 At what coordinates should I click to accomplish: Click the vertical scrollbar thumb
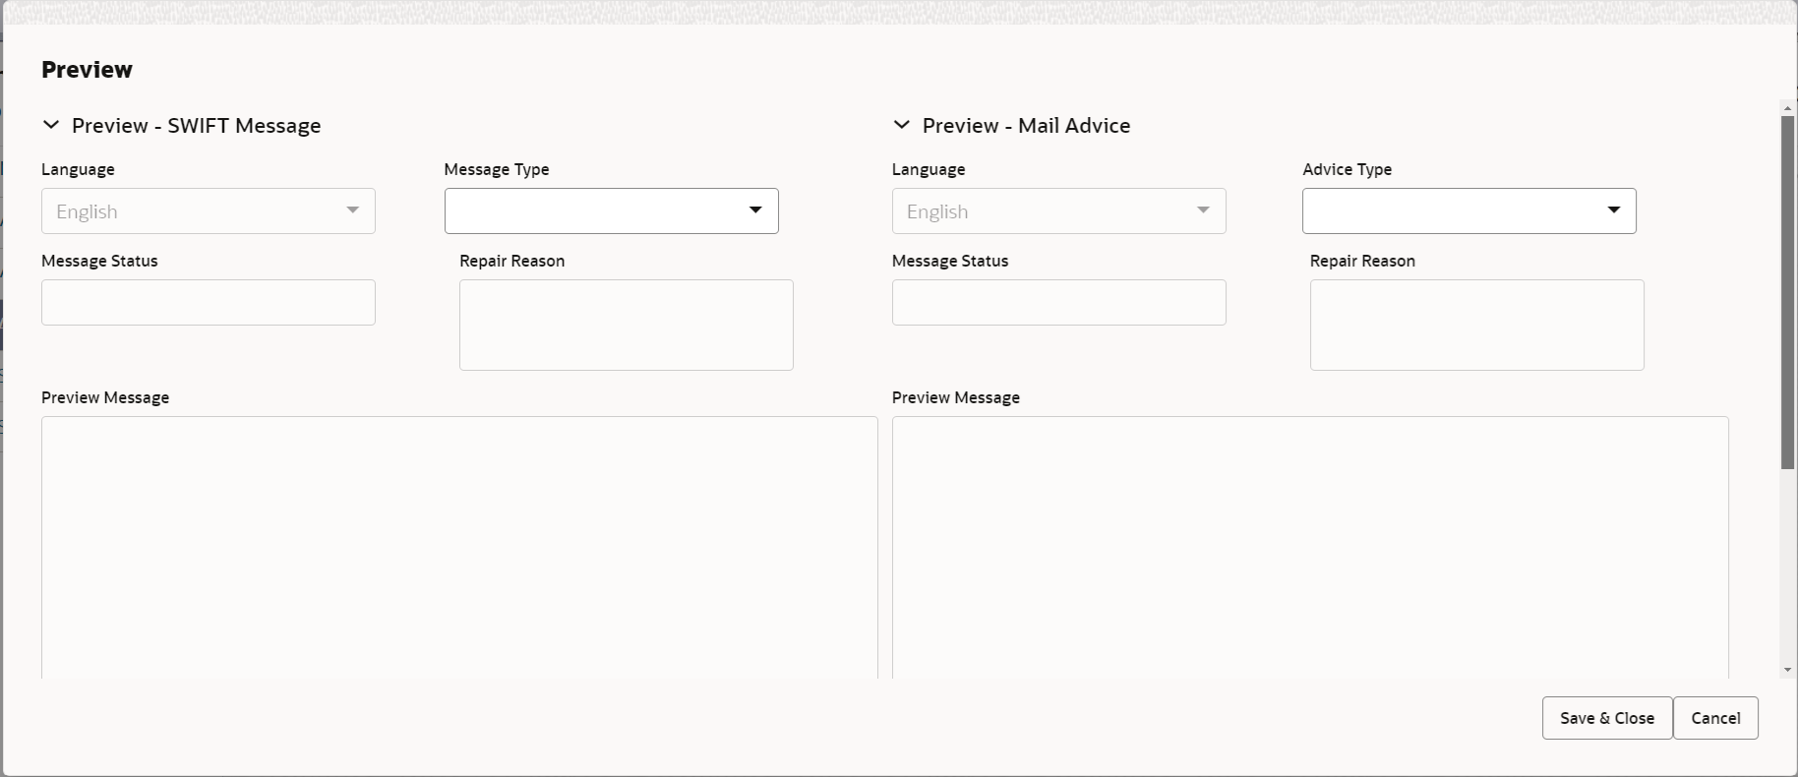[1788, 292]
